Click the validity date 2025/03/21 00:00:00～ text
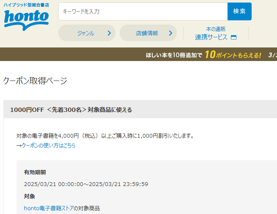Image resolution: width=277 pixels, height=214 pixels. 86,184
